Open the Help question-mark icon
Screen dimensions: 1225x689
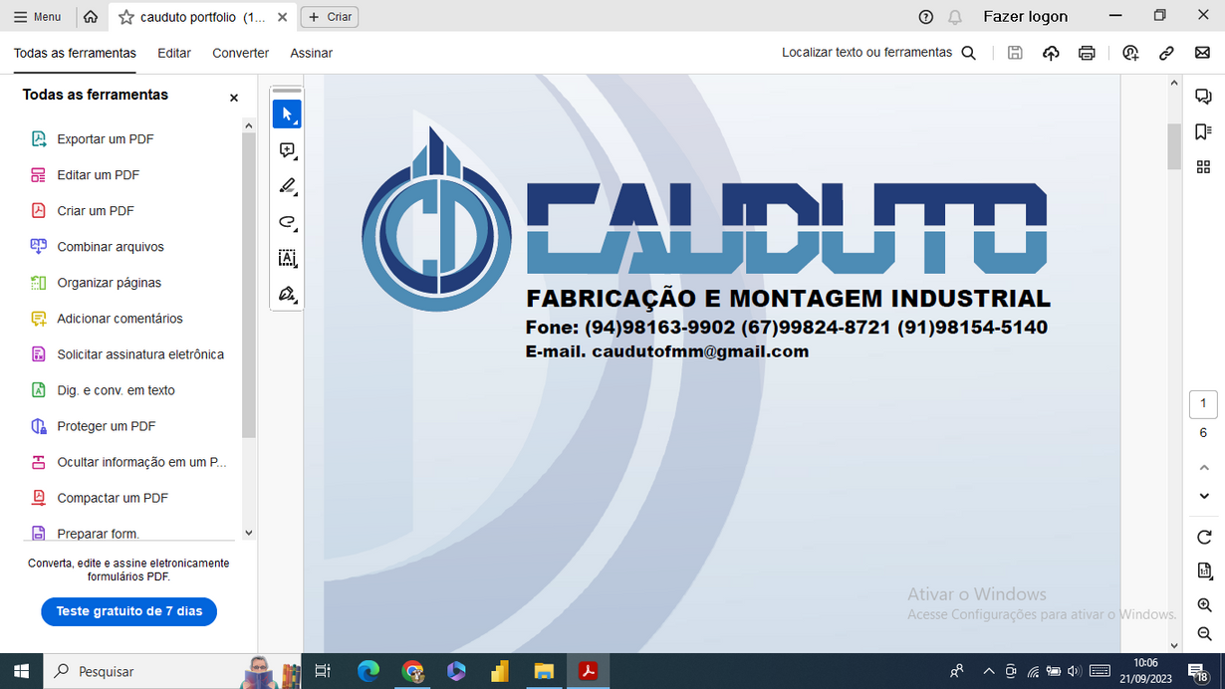click(x=926, y=17)
